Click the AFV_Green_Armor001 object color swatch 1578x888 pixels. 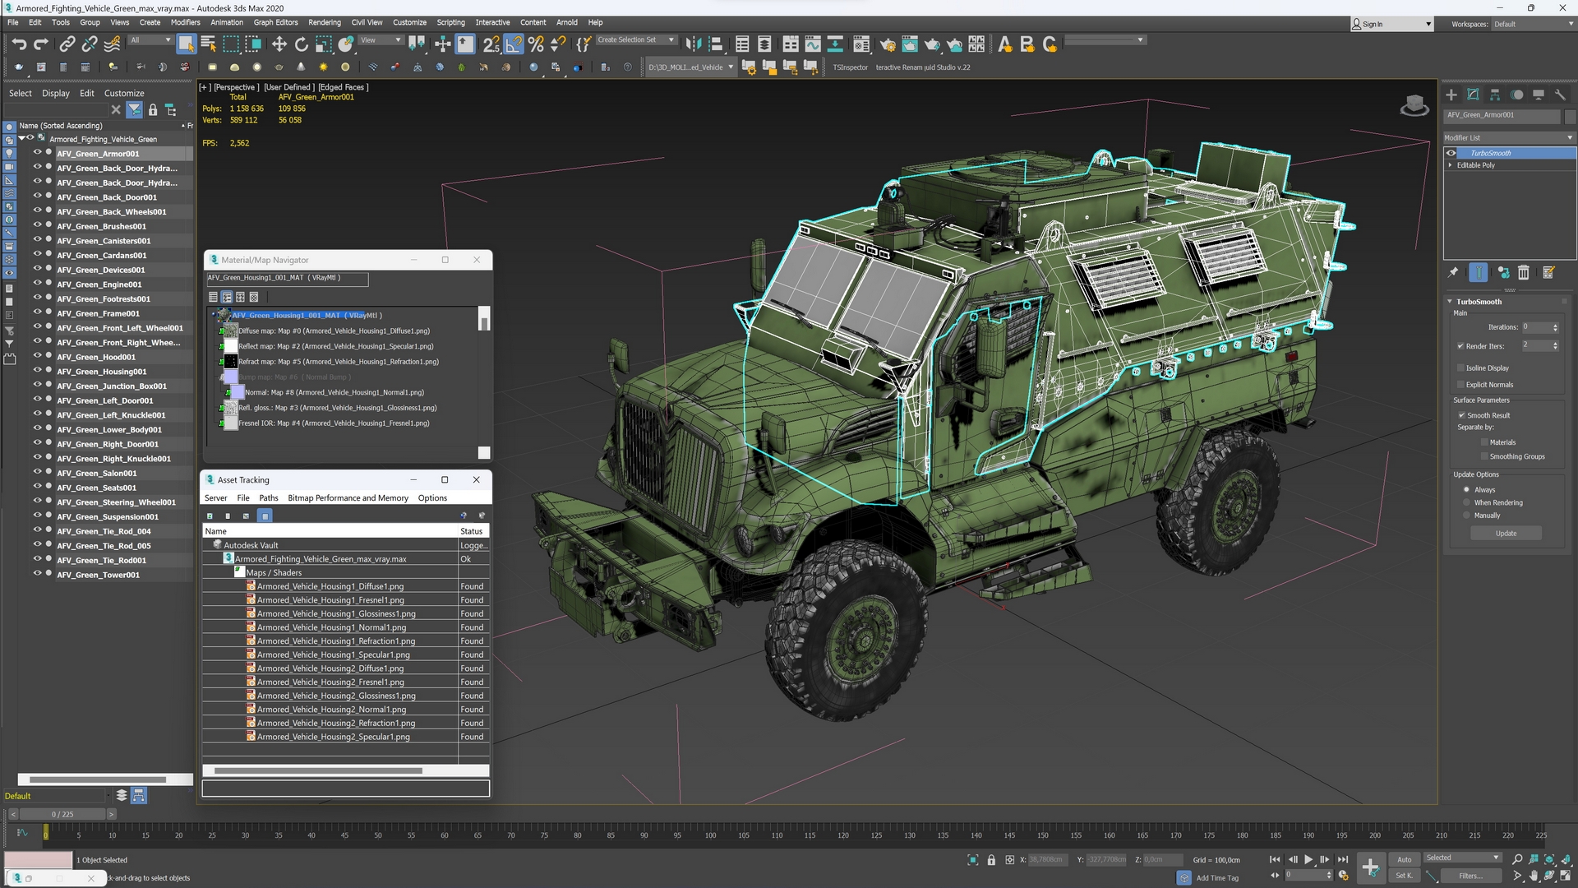tap(1569, 115)
